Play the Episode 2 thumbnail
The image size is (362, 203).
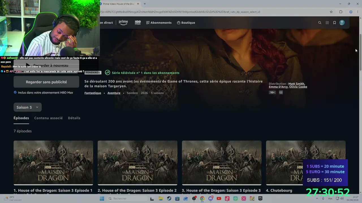point(137,163)
